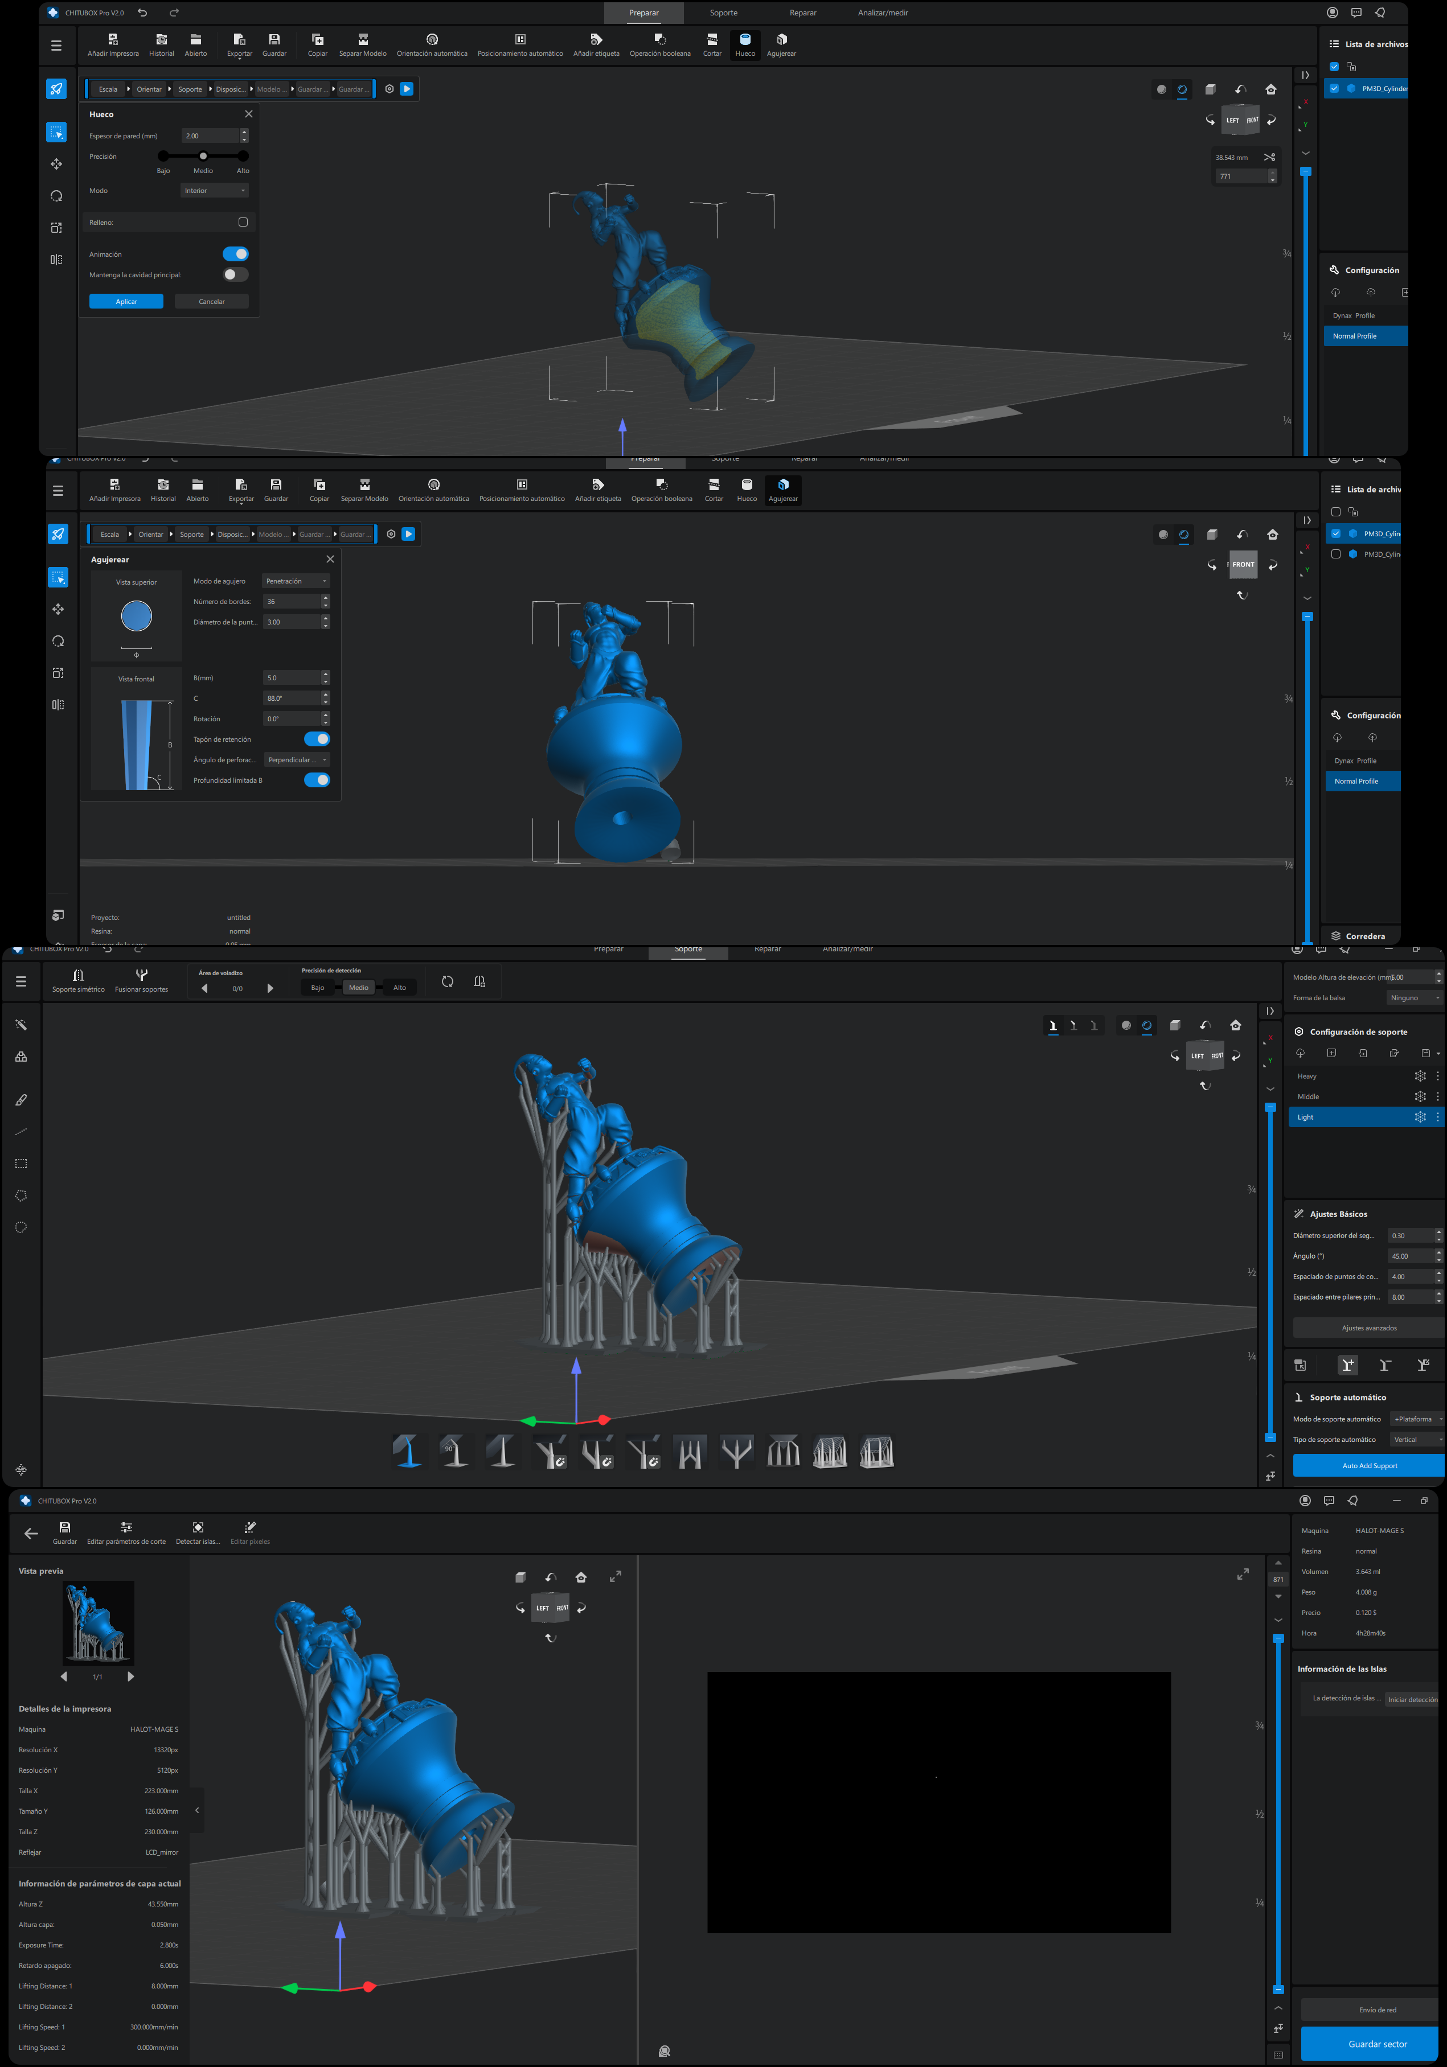Viewport: 1447px width, 2067px height.
Task: Open Forma de la balsa dropdown
Action: click(x=1413, y=997)
